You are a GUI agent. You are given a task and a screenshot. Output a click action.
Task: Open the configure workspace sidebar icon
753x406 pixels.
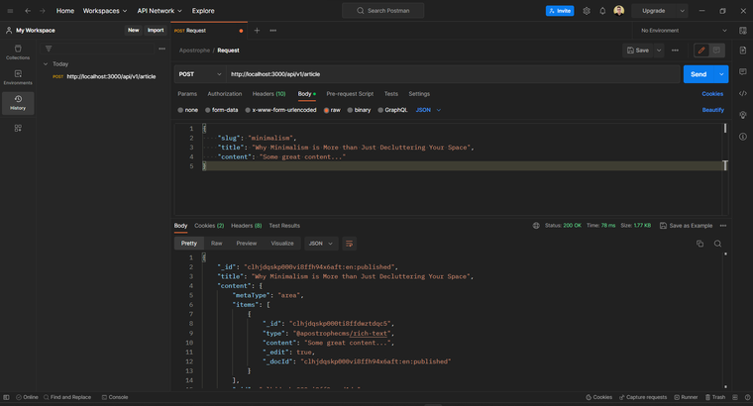tap(18, 128)
